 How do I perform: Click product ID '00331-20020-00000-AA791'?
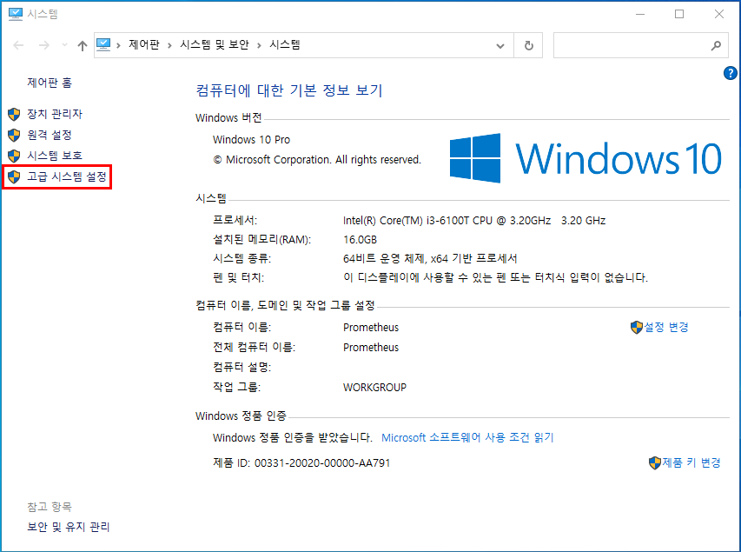pyautogui.click(x=322, y=463)
